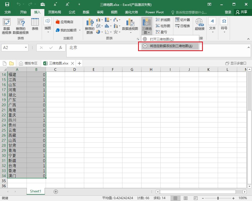The image size is (252, 201).
Task: Open the 公式 ribbon tab
Action: pyautogui.click(x=72, y=12)
